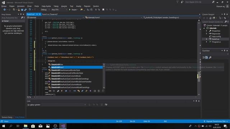
Task: Close the Form1.cs editor tab
Action: (40, 14)
